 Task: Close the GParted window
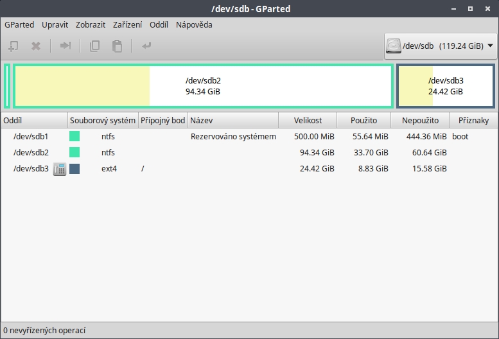point(487,9)
